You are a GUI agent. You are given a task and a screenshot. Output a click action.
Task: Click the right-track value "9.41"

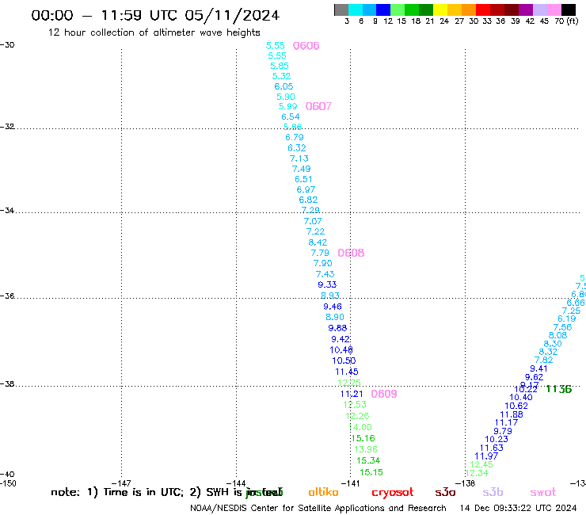coord(539,368)
